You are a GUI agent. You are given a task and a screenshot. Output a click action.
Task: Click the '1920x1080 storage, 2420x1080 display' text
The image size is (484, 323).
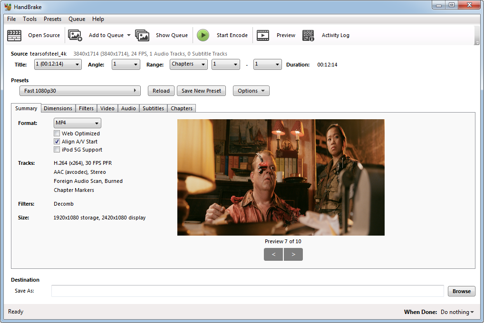(x=99, y=218)
